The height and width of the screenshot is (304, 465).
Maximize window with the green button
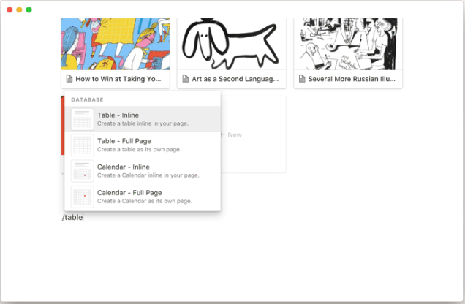29,9
